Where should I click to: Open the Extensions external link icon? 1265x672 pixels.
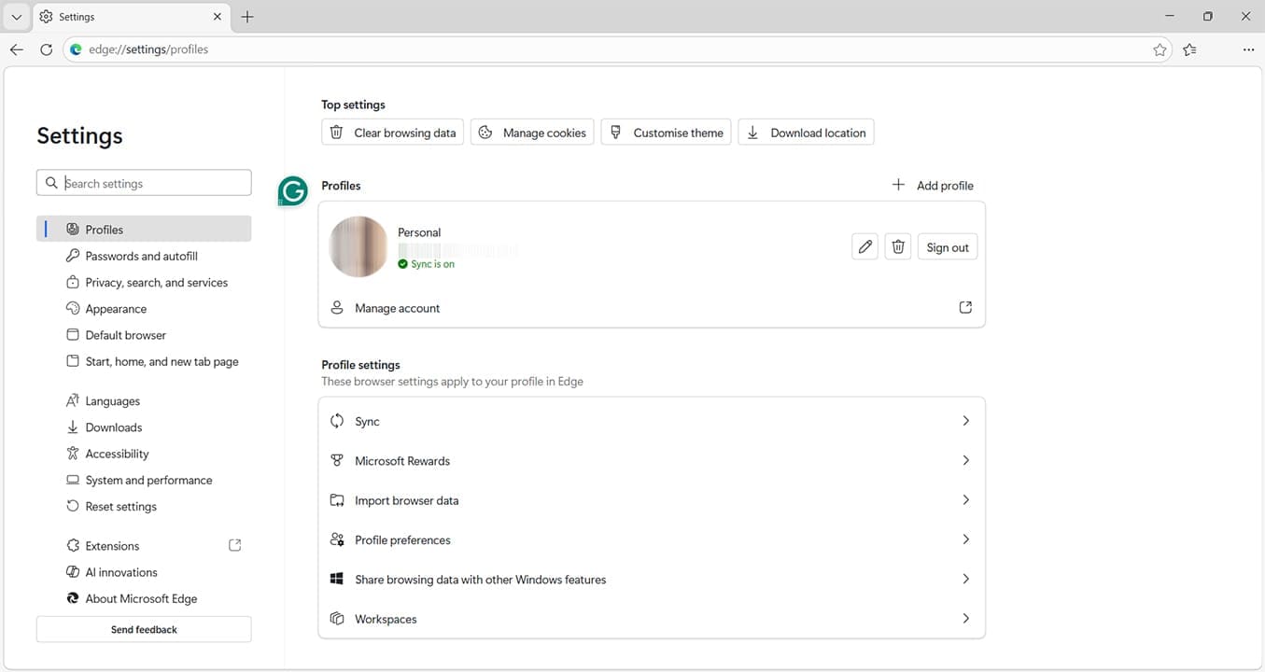pos(234,544)
